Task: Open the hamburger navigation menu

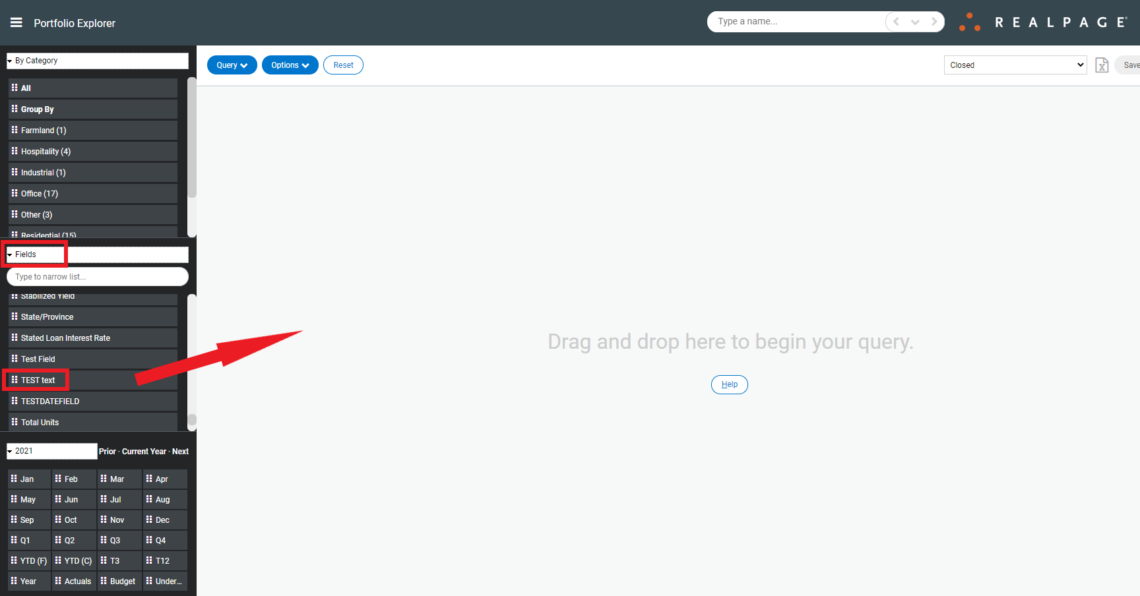Action: (x=16, y=21)
